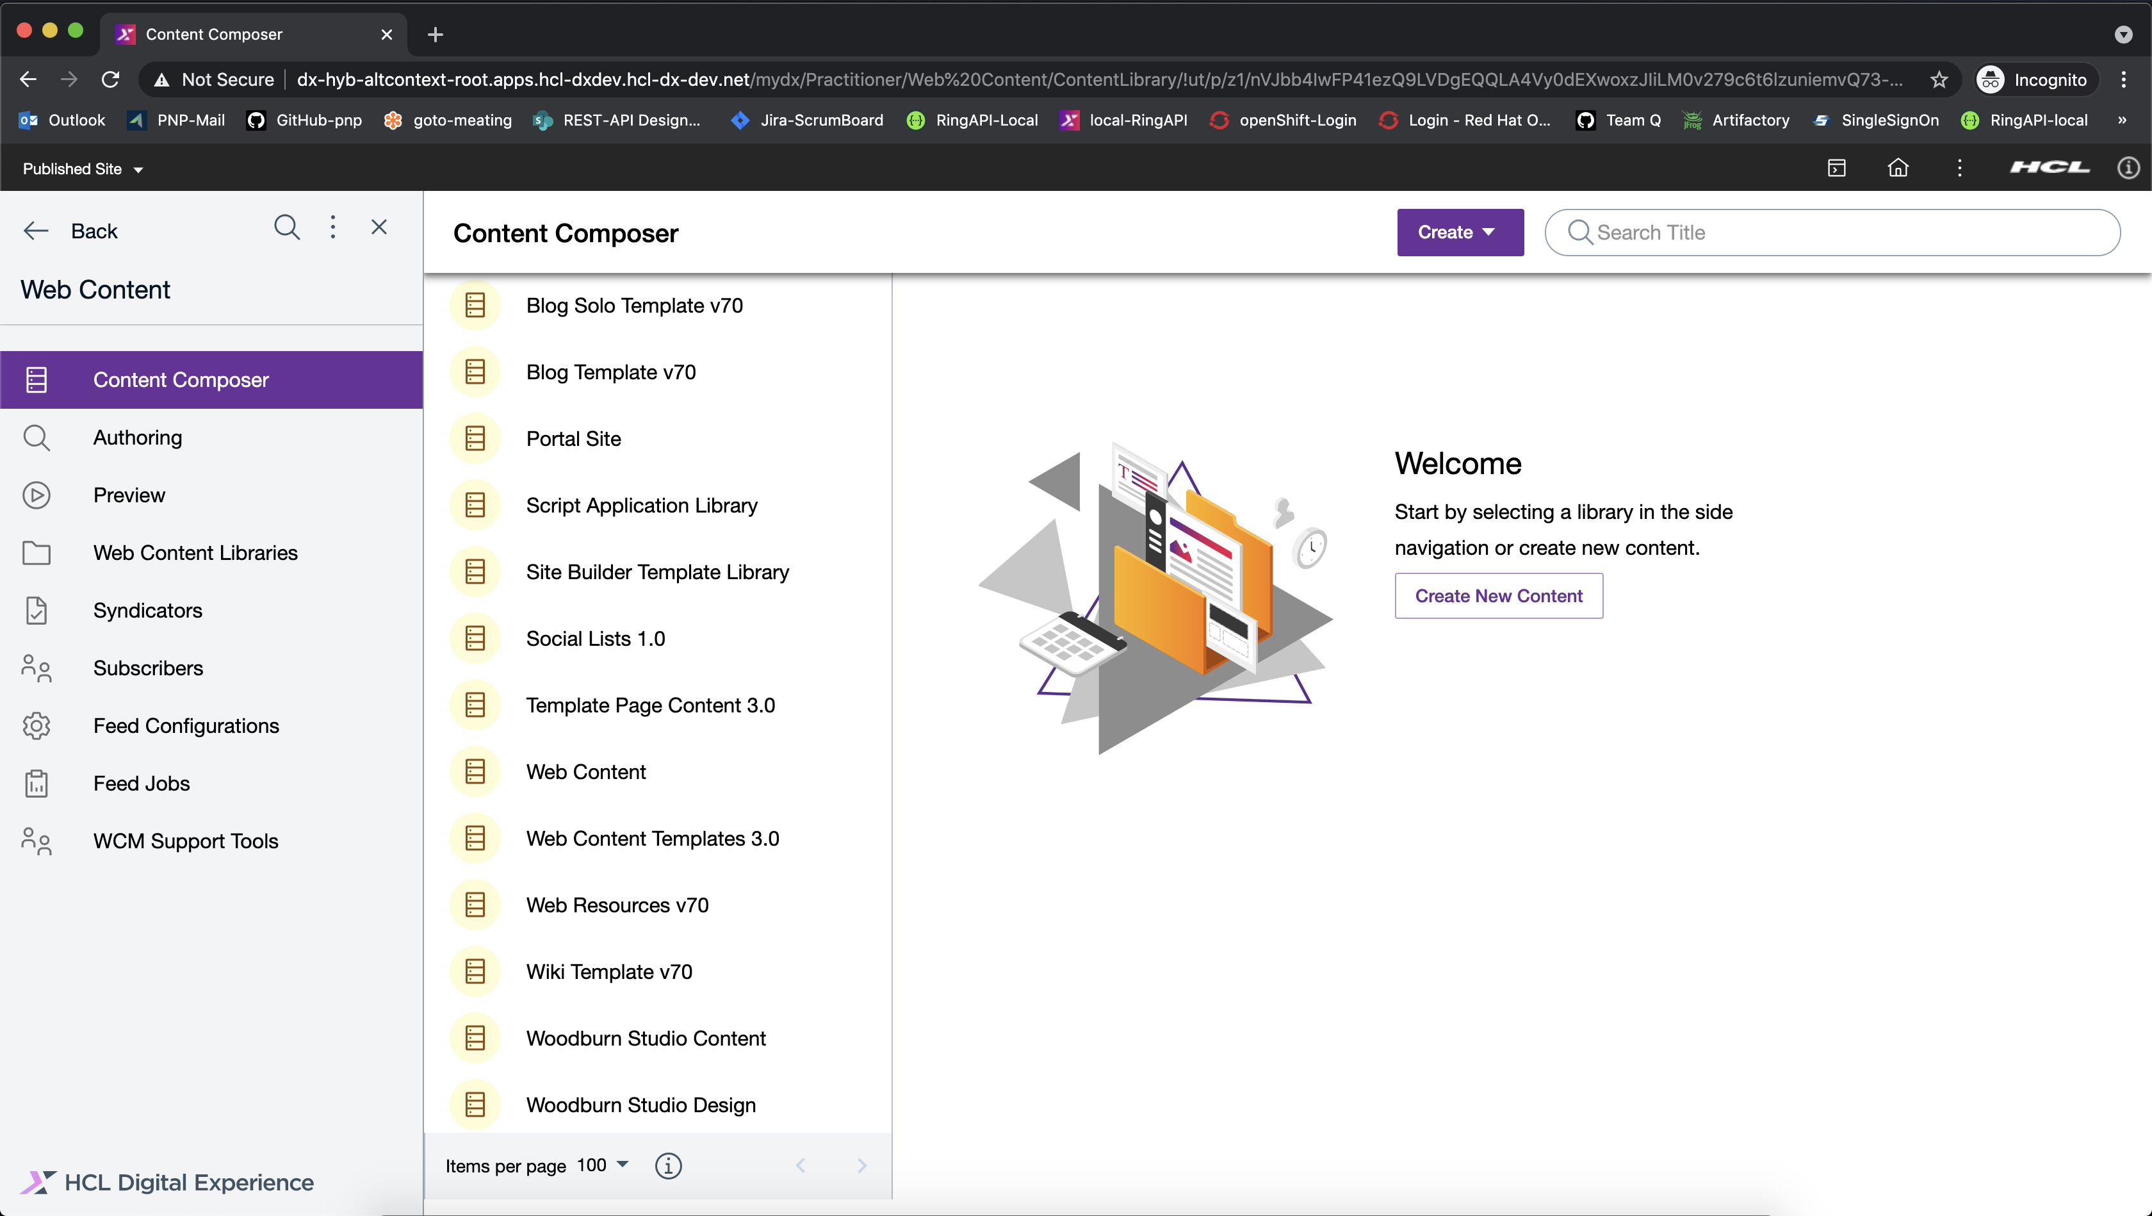This screenshot has width=2152, height=1216.
Task: Click the Back arrow in sidebar
Action: (x=36, y=231)
